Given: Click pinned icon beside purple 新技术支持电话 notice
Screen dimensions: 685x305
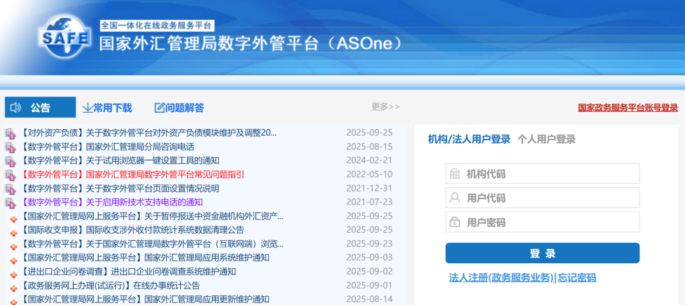Looking at the screenshot, I should pyautogui.click(x=10, y=203).
